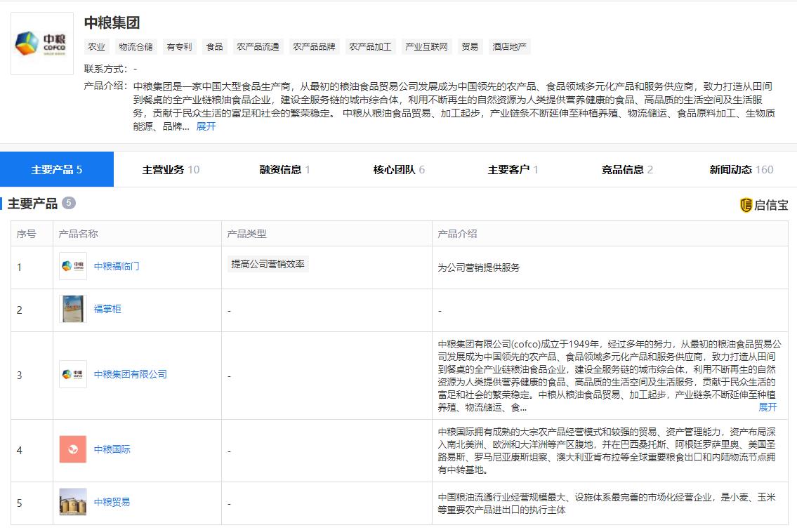Switch to the 主营业务 tab
797x530 pixels.
point(171,169)
